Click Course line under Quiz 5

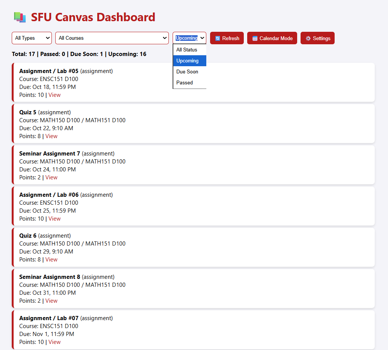pyautogui.click(x=73, y=120)
